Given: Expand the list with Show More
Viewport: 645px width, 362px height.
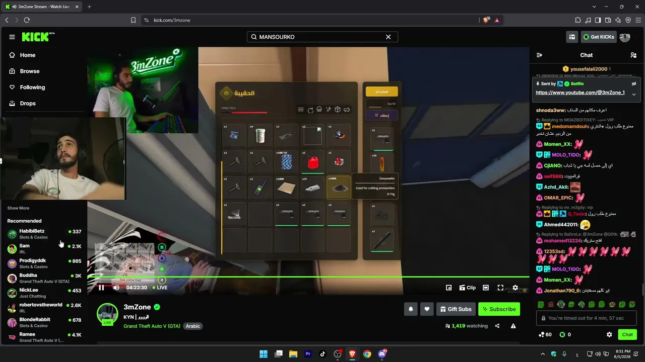Looking at the screenshot, I should click(x=18, y=208).
